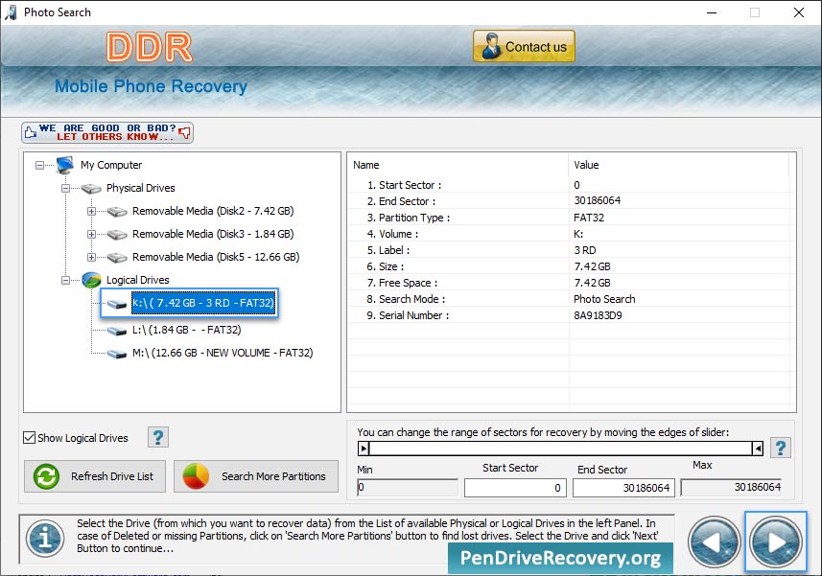822x576 pixels.
Task: Select the Size row
Action: 569,266
